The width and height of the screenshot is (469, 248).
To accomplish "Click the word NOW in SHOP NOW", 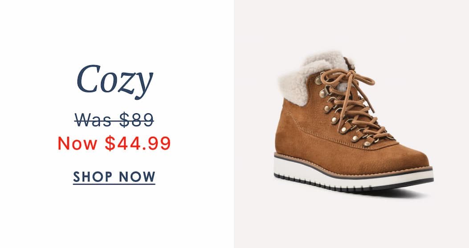I will [x=137, y=177].
